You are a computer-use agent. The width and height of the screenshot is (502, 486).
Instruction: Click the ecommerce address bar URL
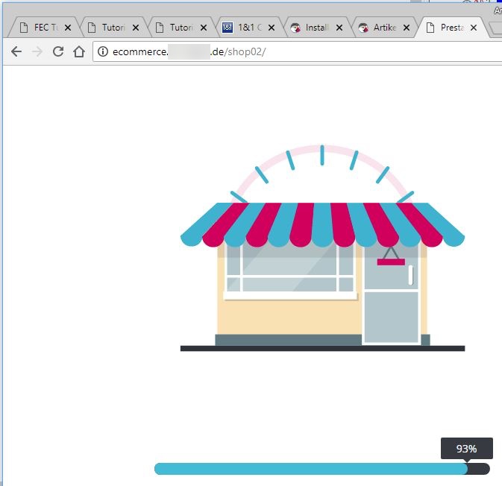[189, 51]
